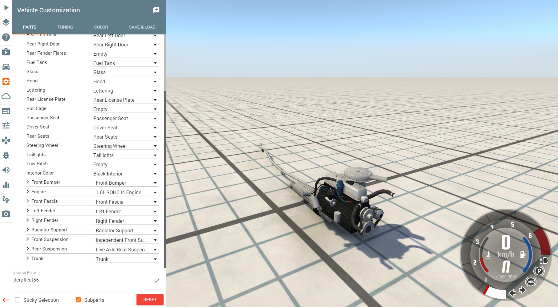Open the UI apps layout icon
This screenshot has width=558, height=307.
[x=6, y=111]
